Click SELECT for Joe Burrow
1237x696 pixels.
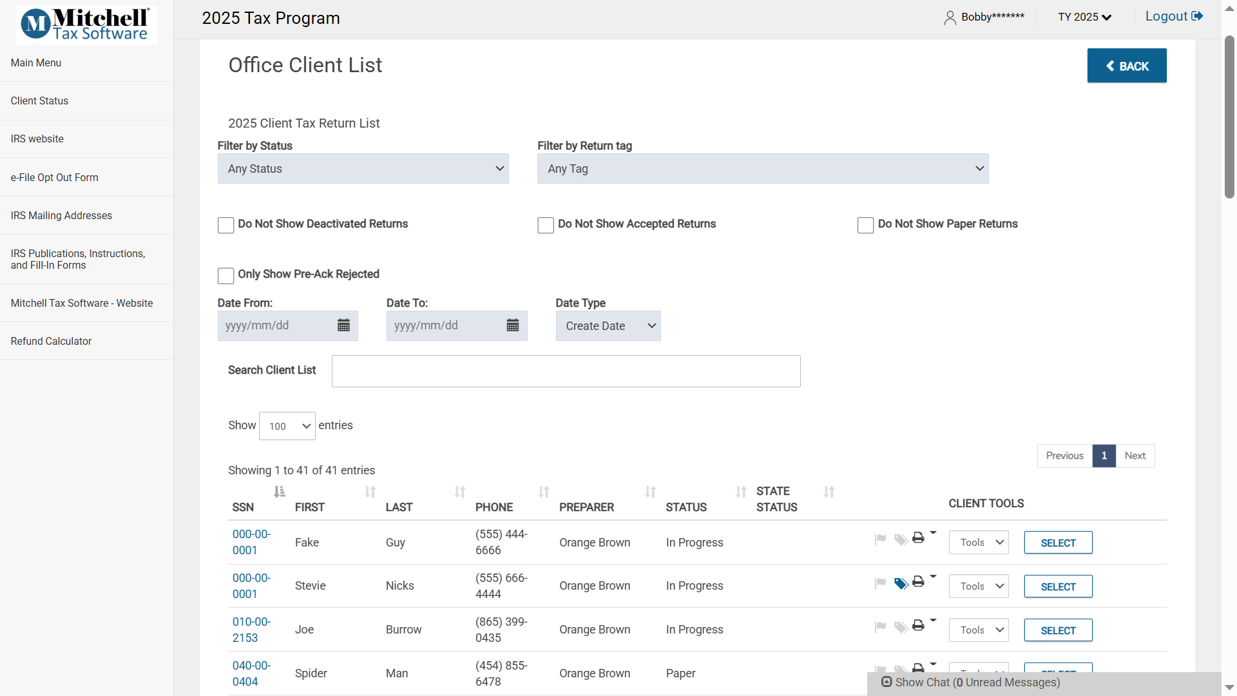1058,630
